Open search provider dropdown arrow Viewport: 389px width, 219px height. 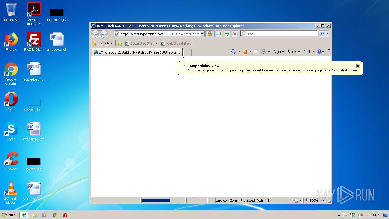point(327,34)
